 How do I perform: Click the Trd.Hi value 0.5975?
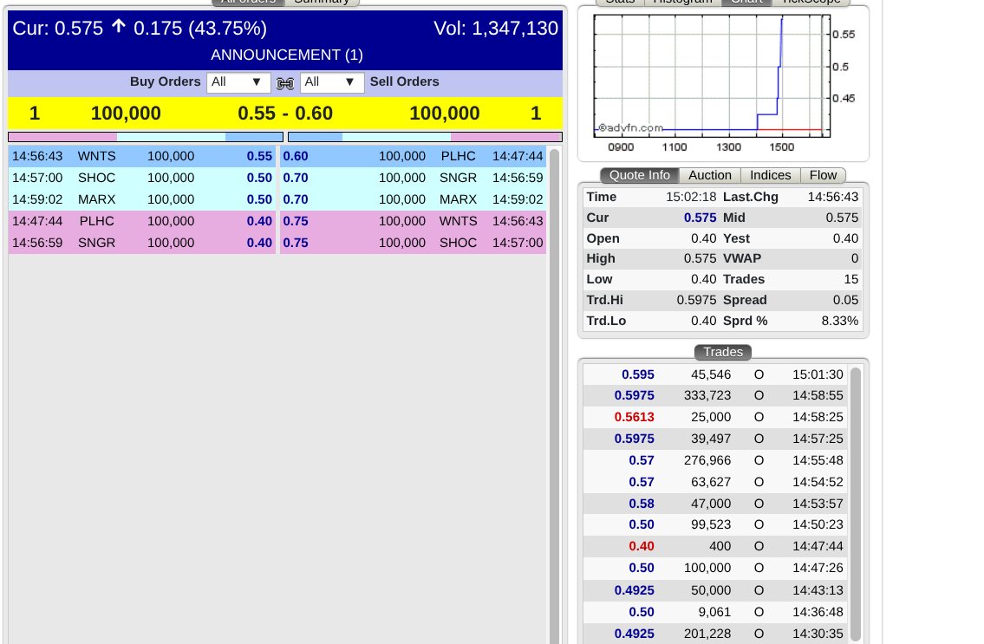696,300
